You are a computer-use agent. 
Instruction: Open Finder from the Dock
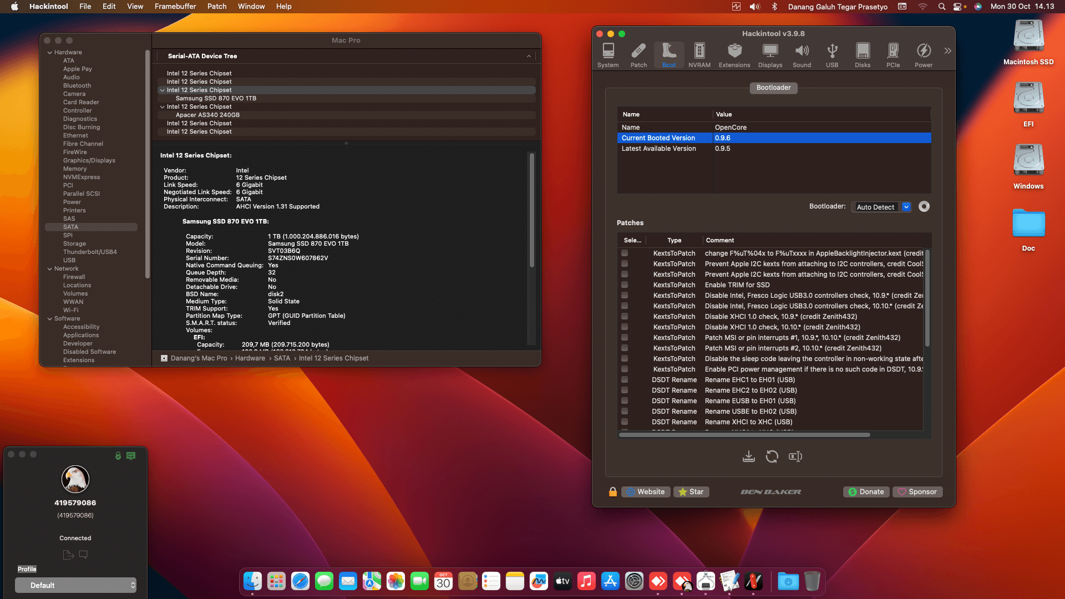(252, 581)
